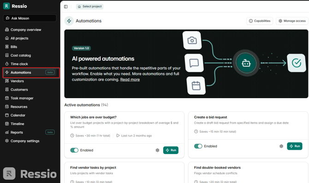The width and height of the screenshot is (309, 183).
Task: Click the beta badge next to Reports
Action: pyautogui.click(x=50, y=132)
